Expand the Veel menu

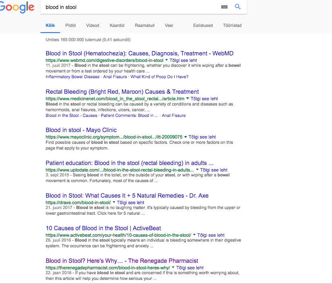169,25
